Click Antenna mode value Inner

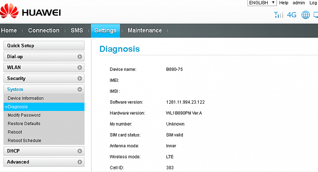pyautogui.click(x=171, y=146)
